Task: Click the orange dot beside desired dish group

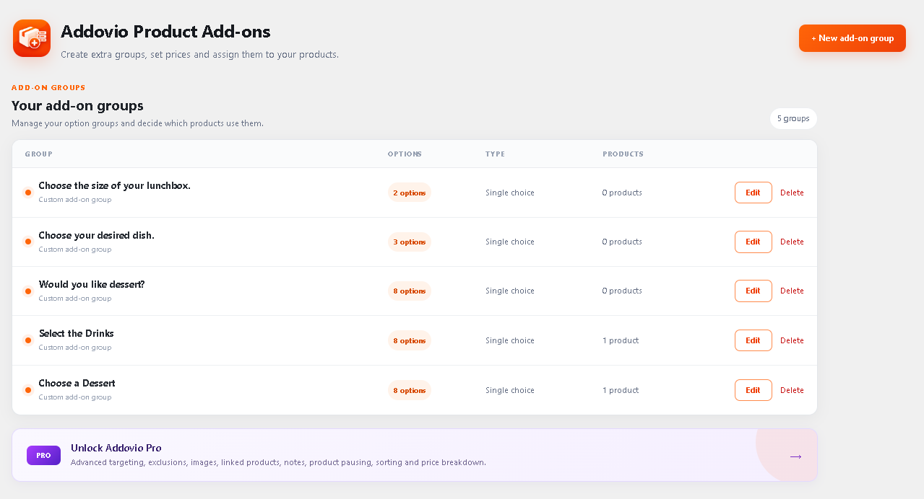Action: point(28,242)
